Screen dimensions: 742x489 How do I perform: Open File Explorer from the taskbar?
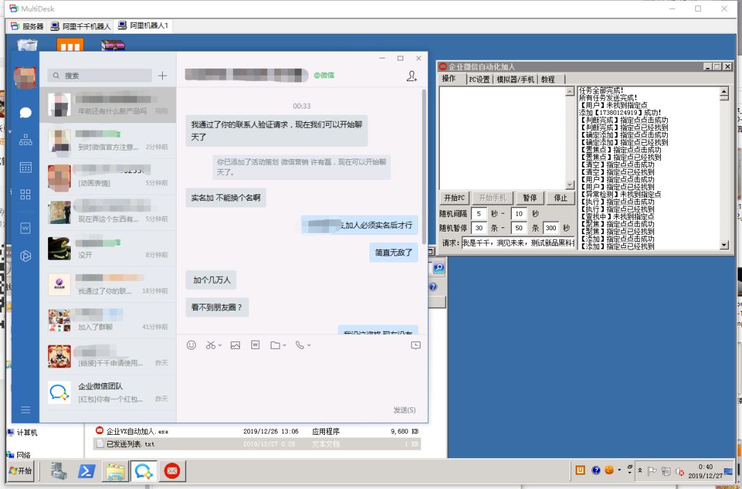click(x=115, y=471)
